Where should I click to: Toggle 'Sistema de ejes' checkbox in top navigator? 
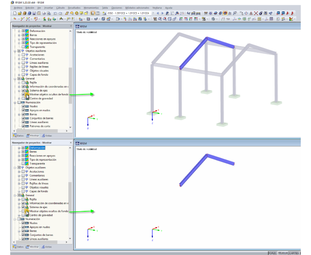pyautogui.click(x=23, y=91)
